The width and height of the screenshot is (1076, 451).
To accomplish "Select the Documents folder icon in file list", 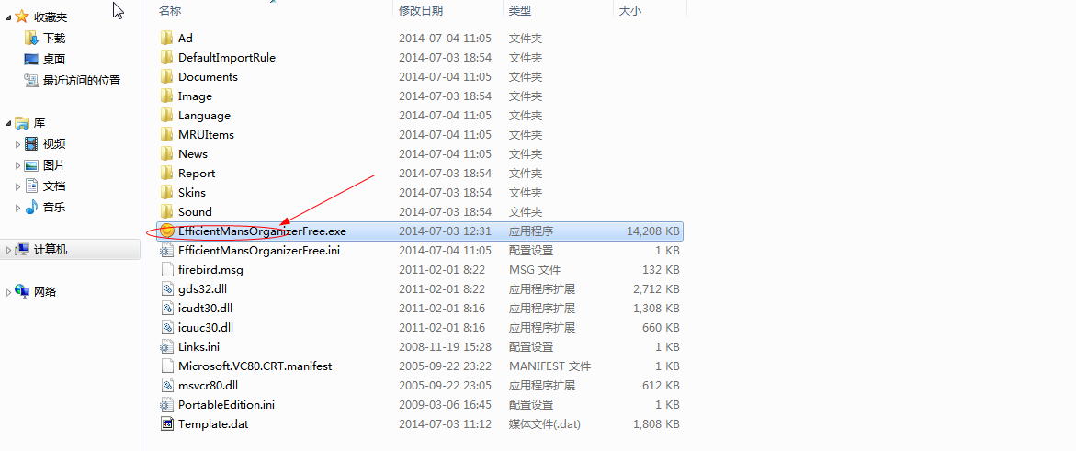I will 166,76.
